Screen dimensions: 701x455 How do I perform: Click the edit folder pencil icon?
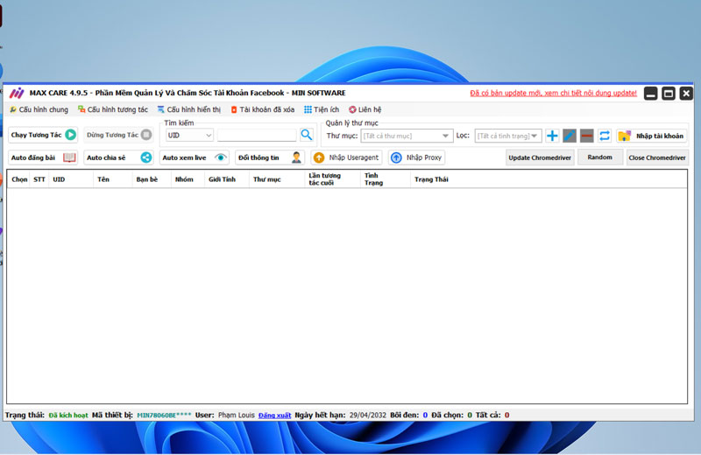pyautogui.click(x=570, y=136)
